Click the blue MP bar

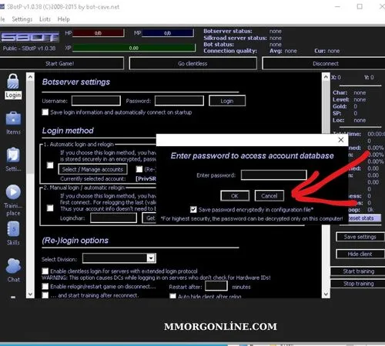tap(168, 33)
